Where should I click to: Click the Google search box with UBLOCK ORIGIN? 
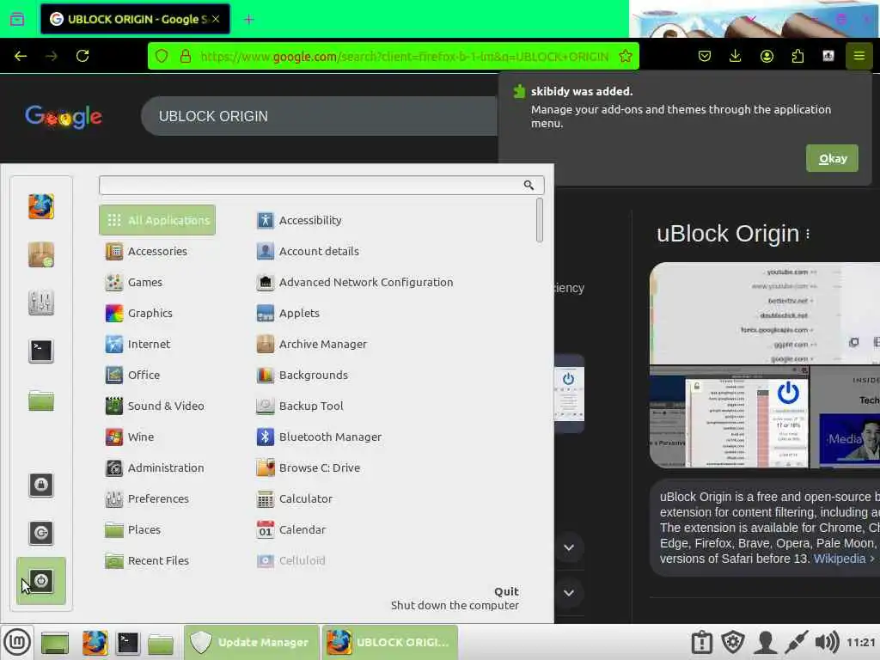(x=319, y=116)
